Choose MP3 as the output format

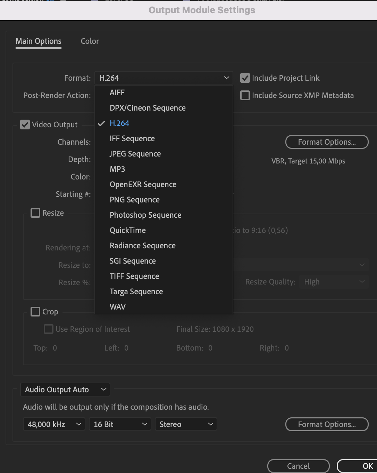pos(117,169)
